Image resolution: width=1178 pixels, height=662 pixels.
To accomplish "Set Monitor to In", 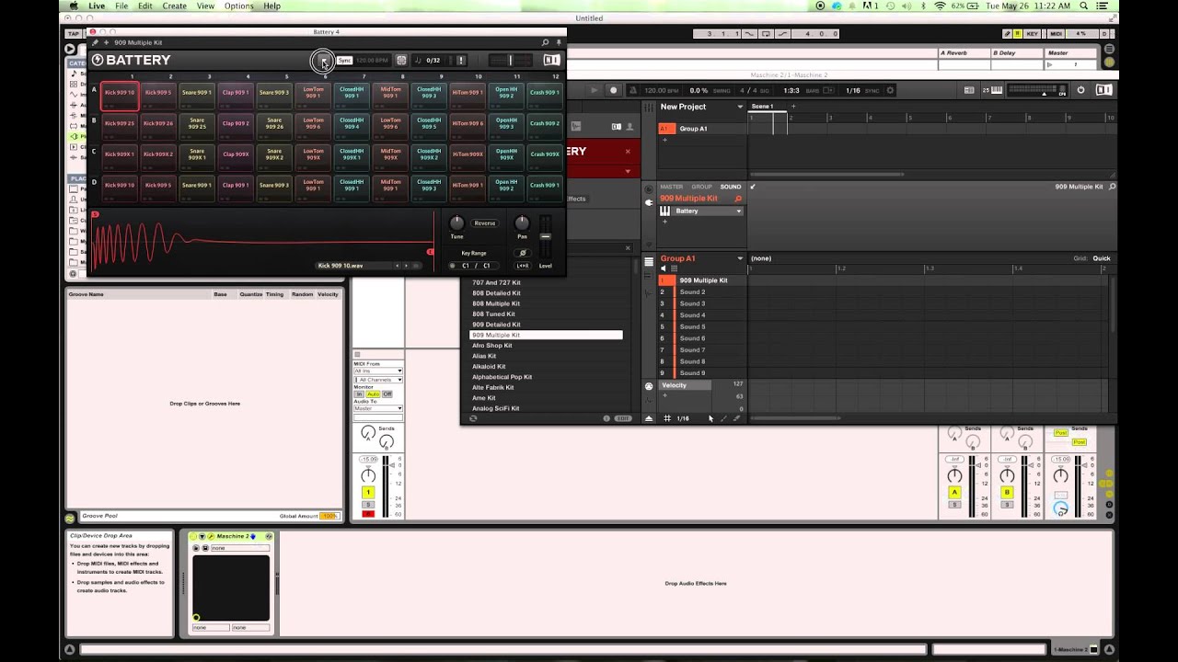I will [x=360, y=394].
